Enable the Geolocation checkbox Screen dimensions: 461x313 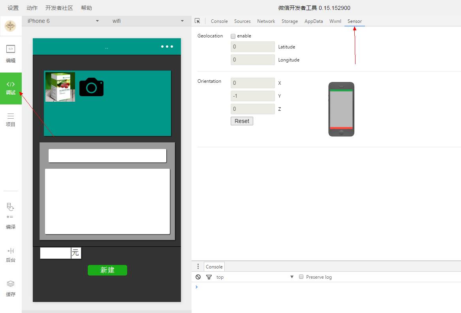pyautogui.click(x=233, y=36)
